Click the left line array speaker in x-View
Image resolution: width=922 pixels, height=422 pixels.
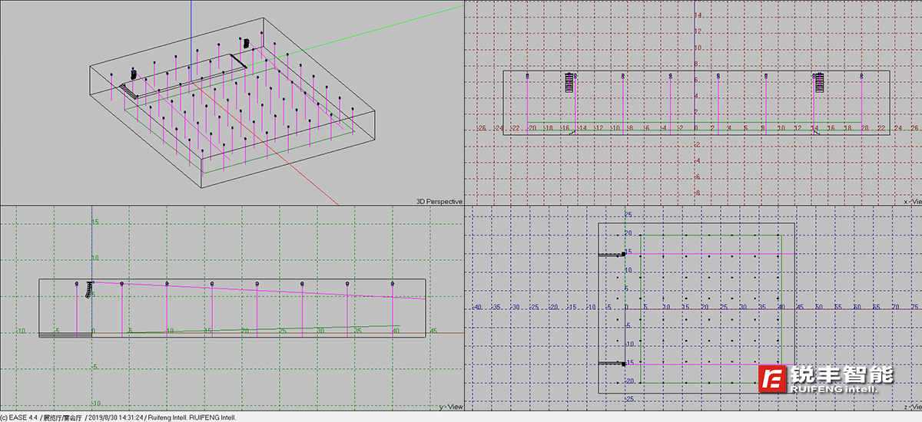(x=570, y=82)
